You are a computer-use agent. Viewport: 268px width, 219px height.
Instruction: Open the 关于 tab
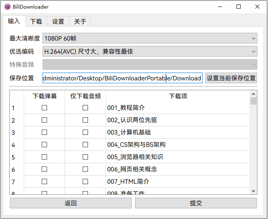pyautogui.click(x=80, y=21)
